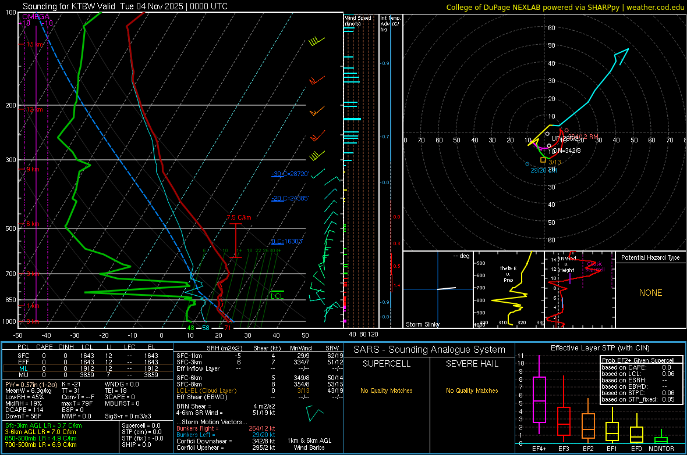Click the NONE hazard type text

(x=650, y=293)
